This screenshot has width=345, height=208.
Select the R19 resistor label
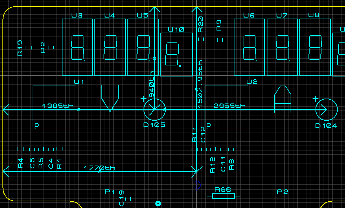point(20,48)
